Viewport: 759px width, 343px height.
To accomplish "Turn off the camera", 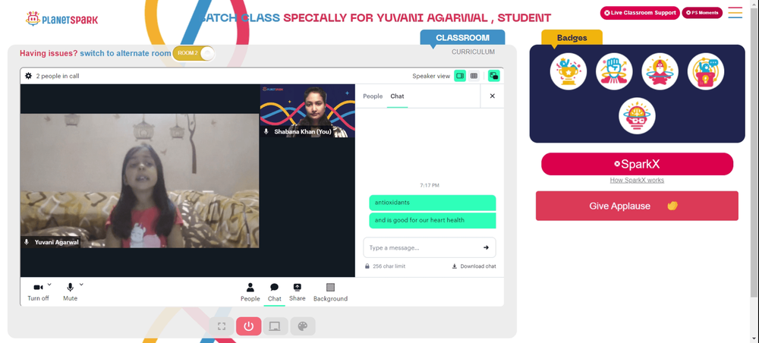I will [38, 292].
